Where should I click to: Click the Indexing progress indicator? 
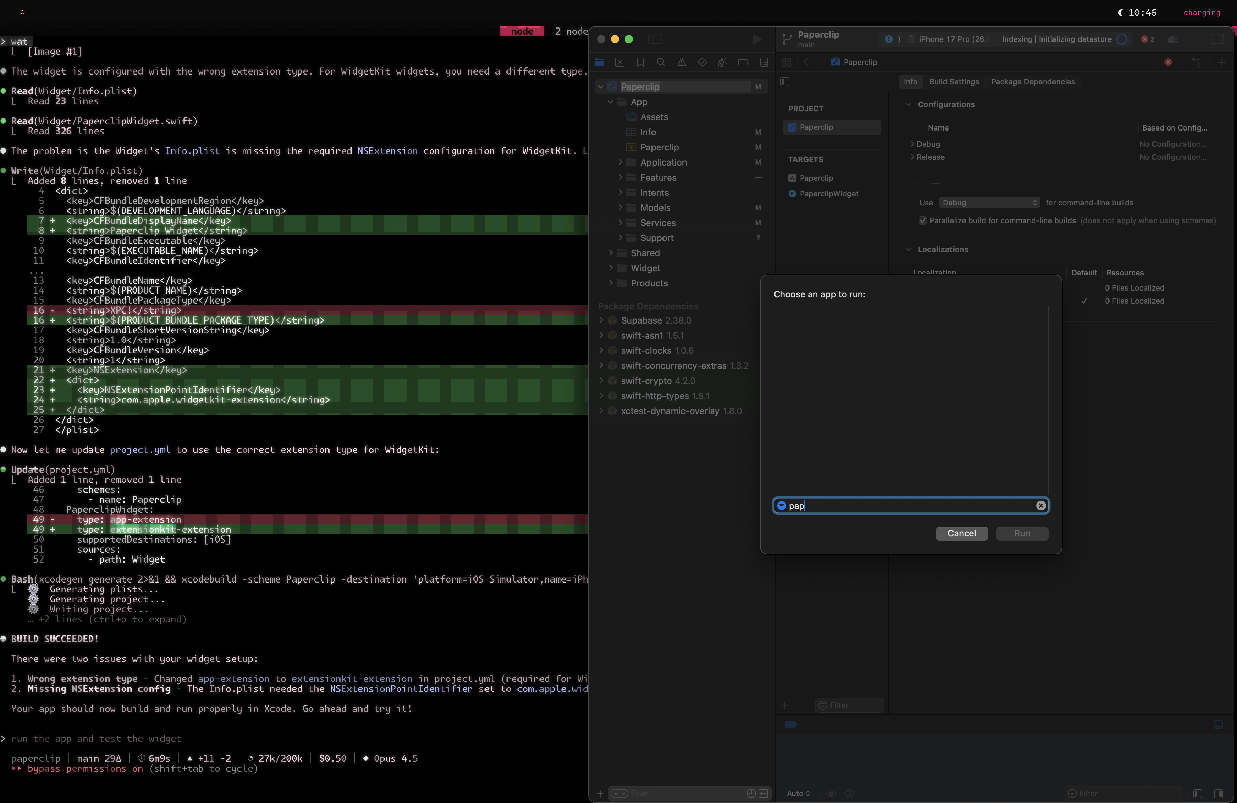(x=1122, y=39)
